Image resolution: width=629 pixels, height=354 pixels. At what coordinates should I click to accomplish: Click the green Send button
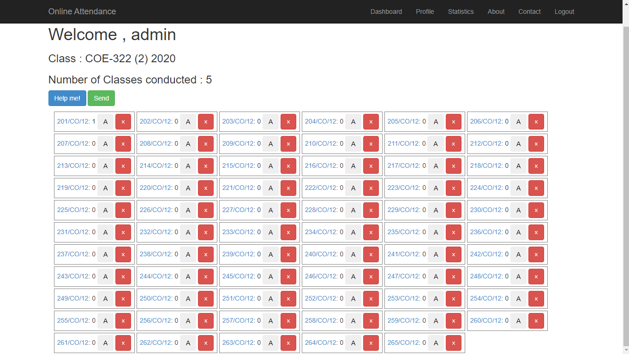pos(101,98)
